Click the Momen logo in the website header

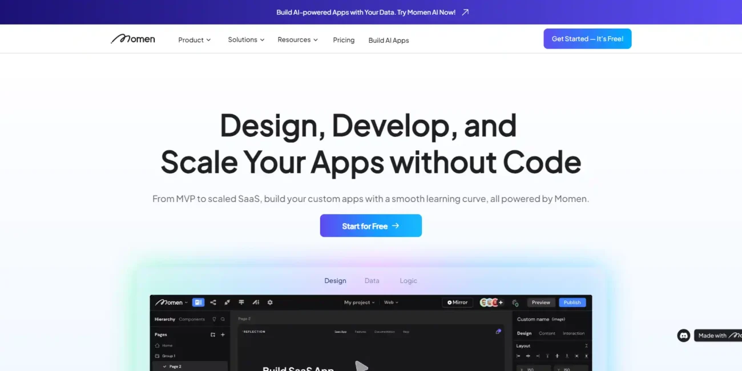133,39
